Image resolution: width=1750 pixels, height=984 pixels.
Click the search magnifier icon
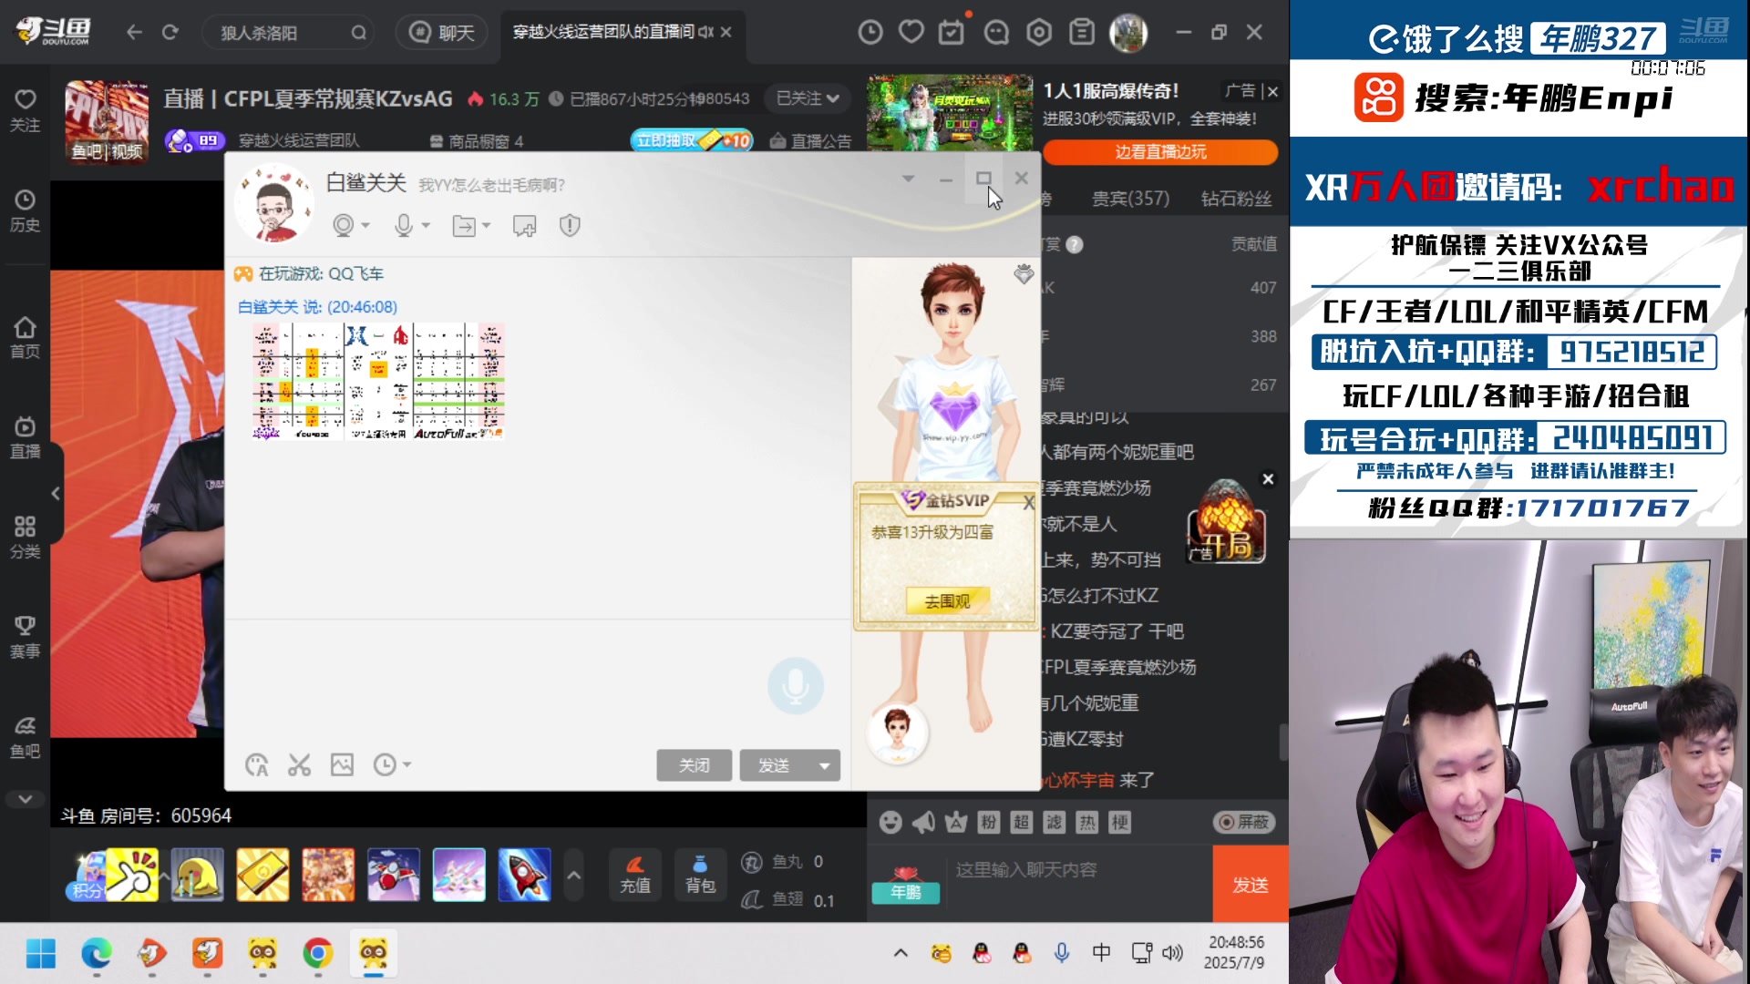pyautogui.click(x=358, y=33)
